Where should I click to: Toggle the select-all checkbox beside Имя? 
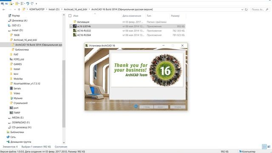coord(70,16)
